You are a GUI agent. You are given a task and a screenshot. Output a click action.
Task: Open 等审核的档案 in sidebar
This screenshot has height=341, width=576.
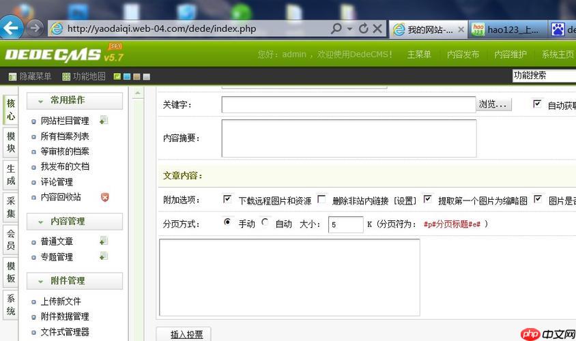[x=65, y=151]
